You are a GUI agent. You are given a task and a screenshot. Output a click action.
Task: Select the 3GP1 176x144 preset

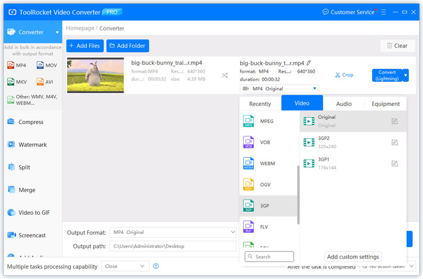[353, 163]
